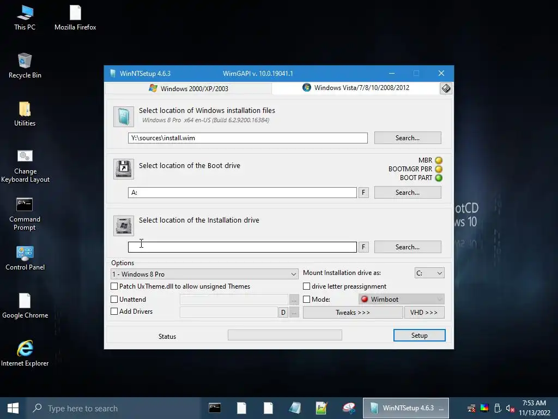Click the BOOTMGR PBR yellow status light
This screenshot has height=419, width=558.
(x=439, y=169)
